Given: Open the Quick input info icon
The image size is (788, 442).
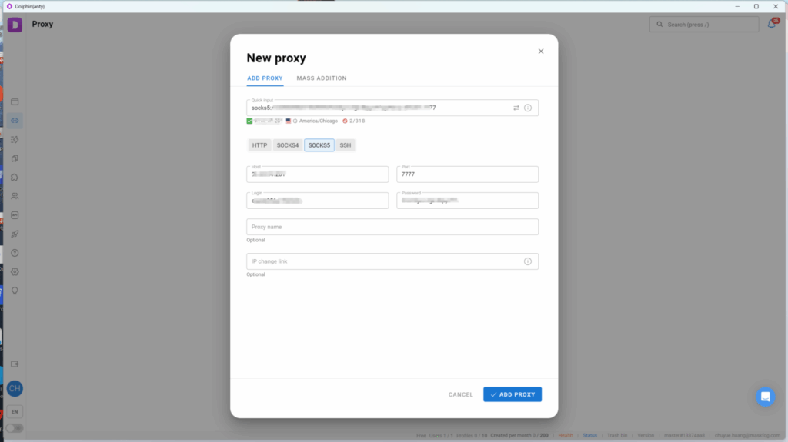Looking at the screenshot, I should [x=528, y=108].
